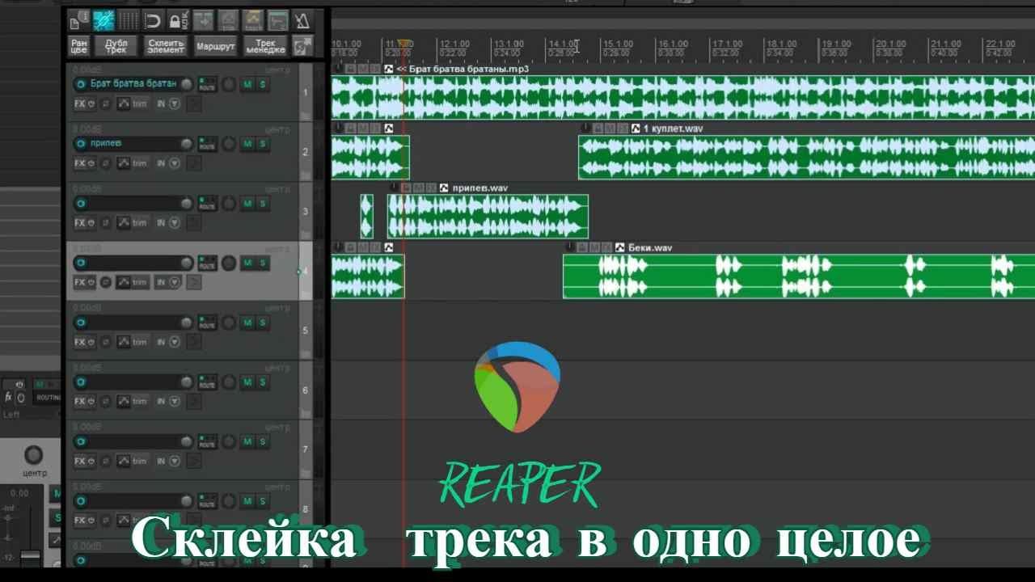Image resolution: width=1035 pixels, height=582 pixels.
Task: Open the 'Маршрут' routing button
Action: point(215,46)
